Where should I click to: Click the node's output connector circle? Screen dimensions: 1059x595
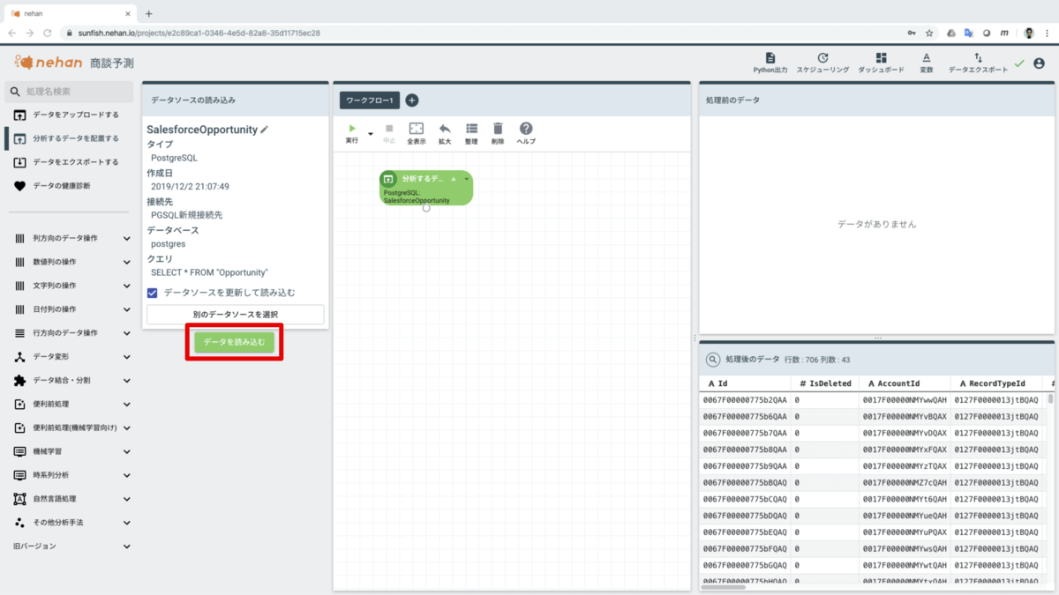(426, 208)
